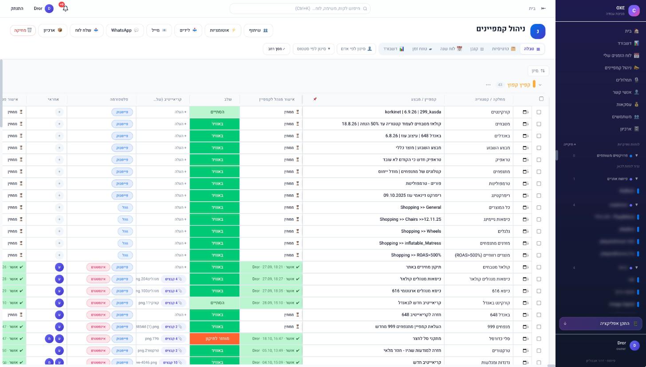This screenshot has height=367, width=646.
Task: Toggle the select-all checkbox in table header
Action: [541, 99]
